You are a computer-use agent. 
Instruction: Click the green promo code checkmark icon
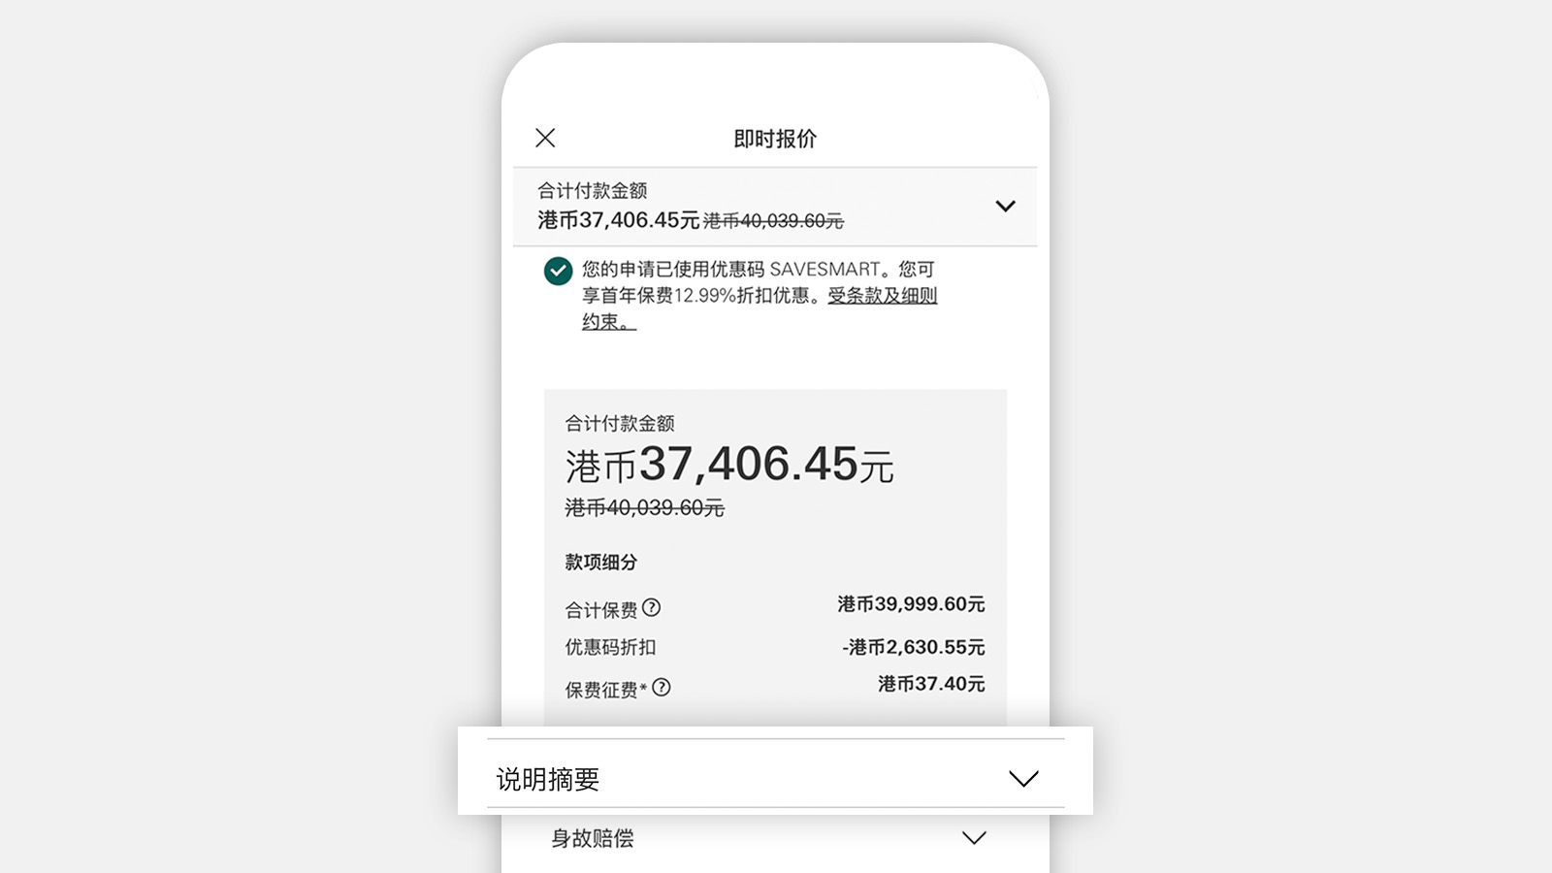[x=558, y=271]
